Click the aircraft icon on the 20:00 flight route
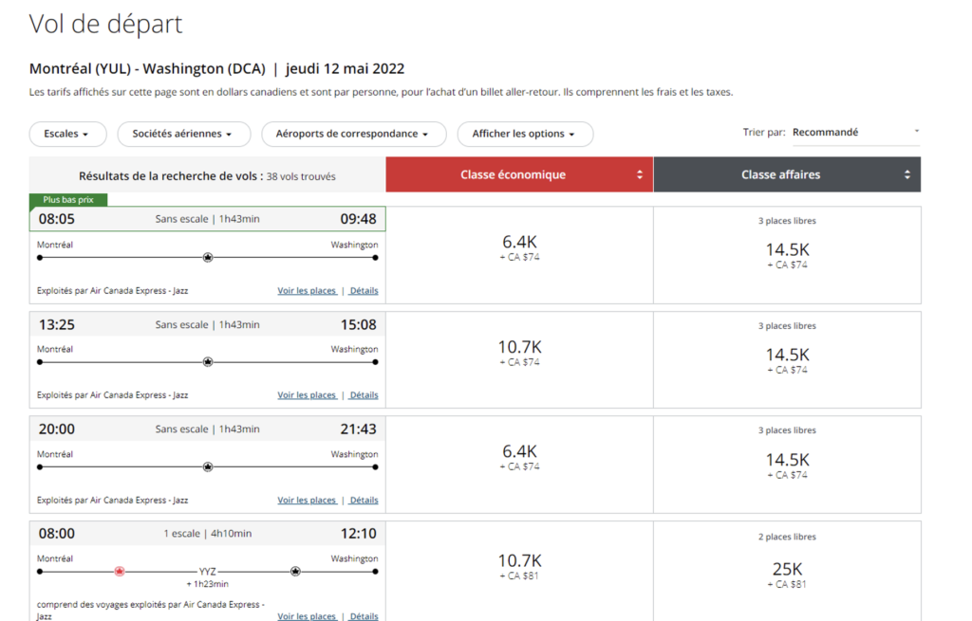 (x=208, y=466)
